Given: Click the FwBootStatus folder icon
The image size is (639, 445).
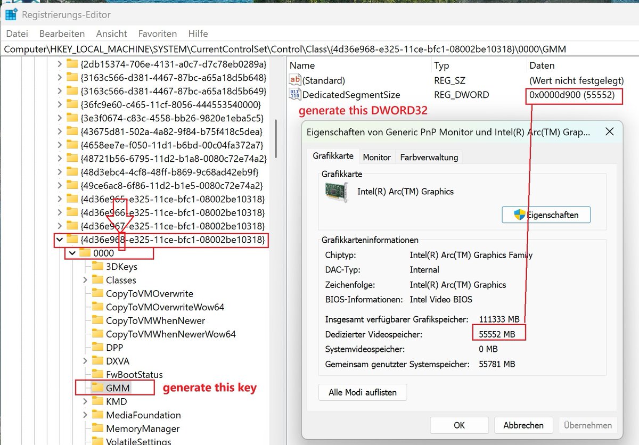Looking at the screenshot, I should click(x=97, y=375).
